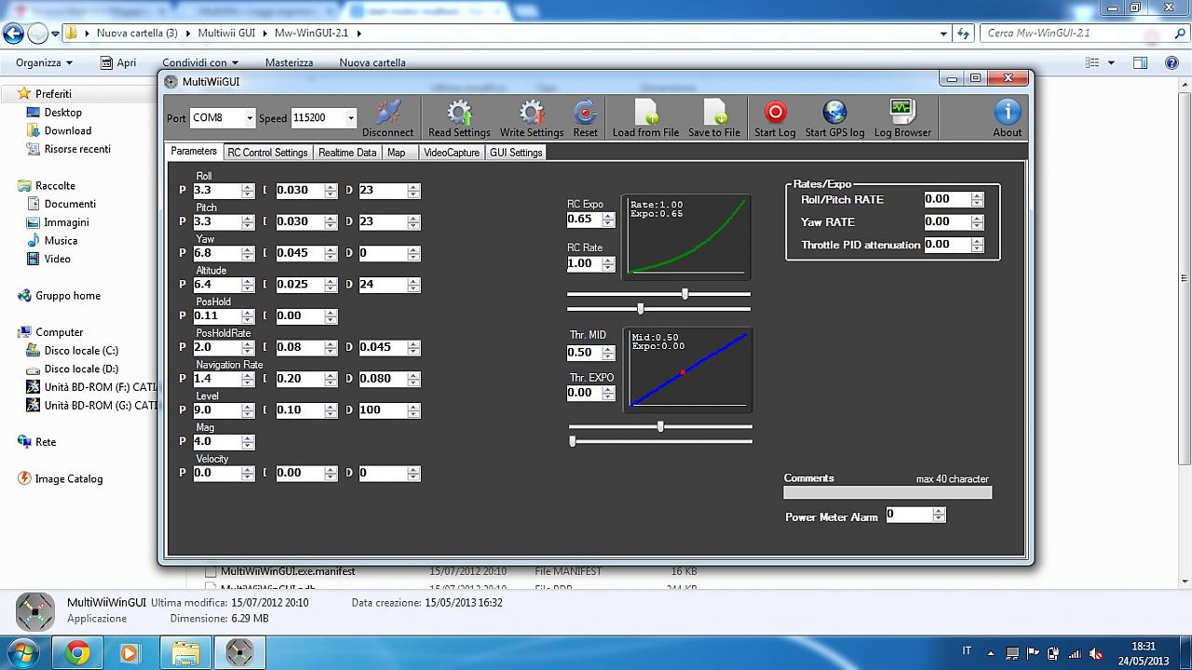Open Load from File icon
1192x670 pixels.
[645, 113]
